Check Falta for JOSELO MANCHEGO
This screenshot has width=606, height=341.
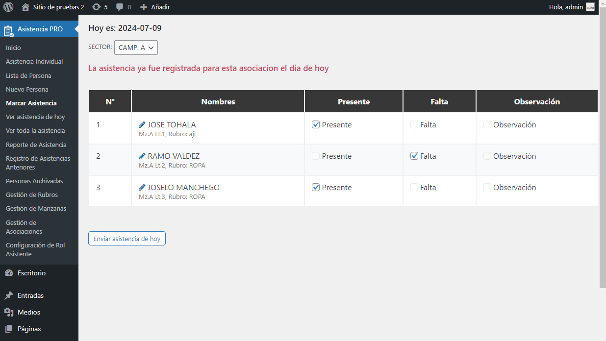click(x=413, y=187)
